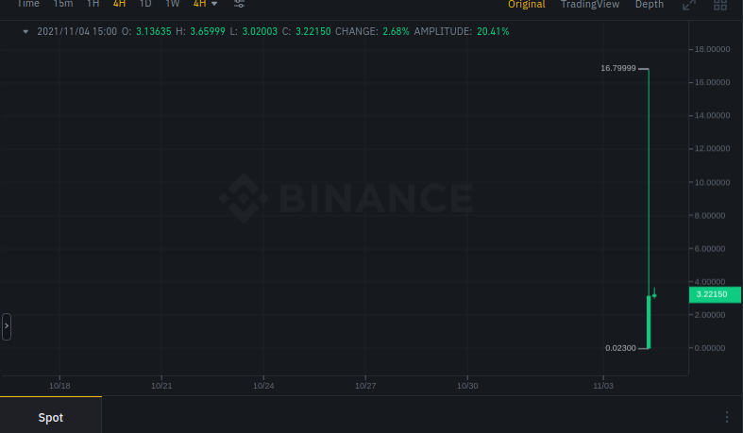743x433 pixels.
Task: Click the 0.02300 low price marker
Action: click(621, 348)
